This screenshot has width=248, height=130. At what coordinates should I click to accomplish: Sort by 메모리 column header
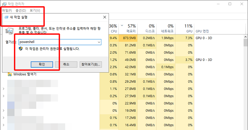[128, 28]
